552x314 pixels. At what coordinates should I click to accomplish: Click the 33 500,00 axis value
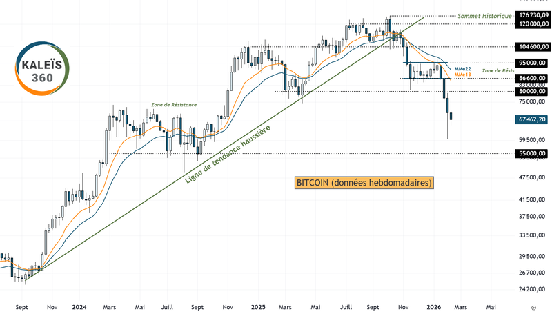(532, 235)
